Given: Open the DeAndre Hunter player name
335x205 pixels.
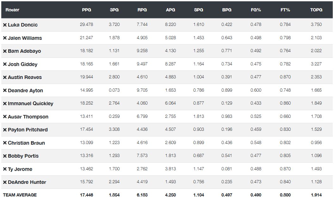Looking at the screenshot, I should click(x=27, y=182).
